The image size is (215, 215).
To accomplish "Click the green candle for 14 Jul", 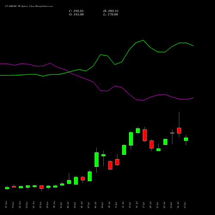I will click(124, 150).
